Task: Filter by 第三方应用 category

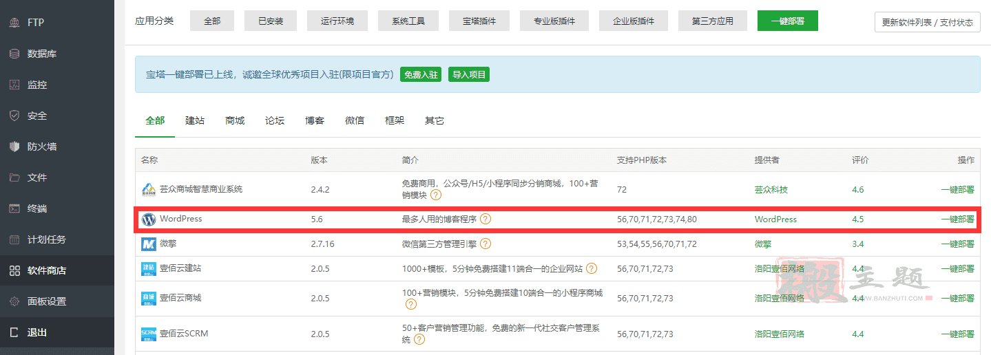Action: coord(713,21)
